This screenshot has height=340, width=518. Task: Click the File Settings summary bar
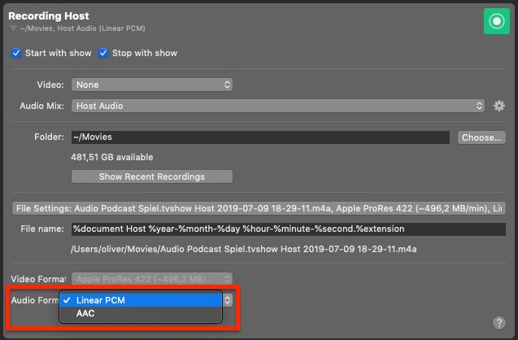coord(259,208)
